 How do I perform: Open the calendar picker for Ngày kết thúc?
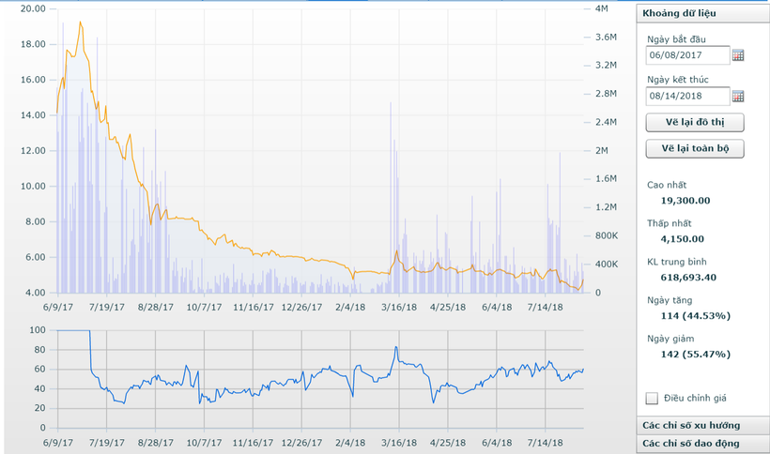(738, 96)
